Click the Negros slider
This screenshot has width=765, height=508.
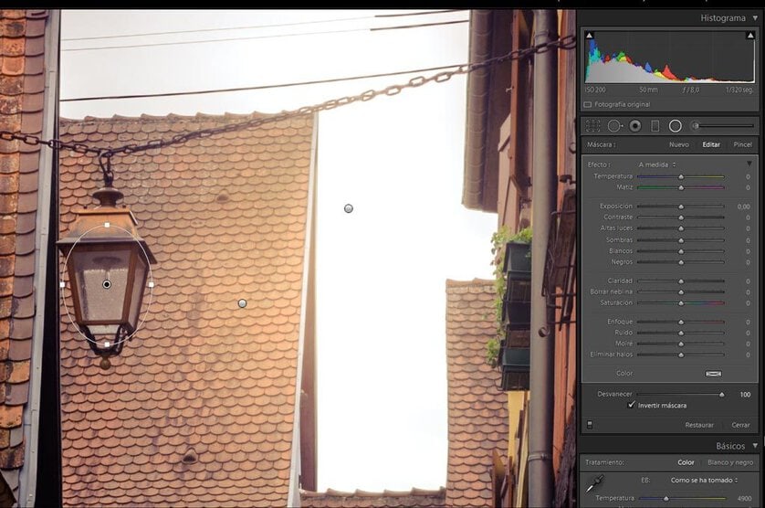[681, 262]
